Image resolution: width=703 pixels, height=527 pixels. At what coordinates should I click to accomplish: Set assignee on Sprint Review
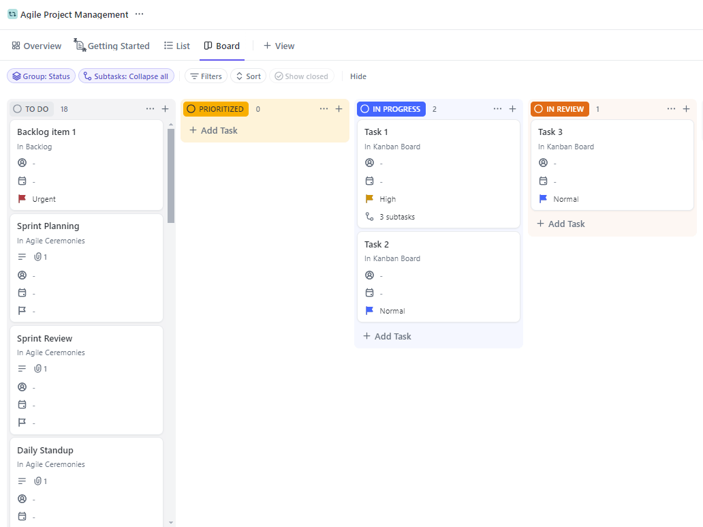pyautogui.click(x=22, y=387)
